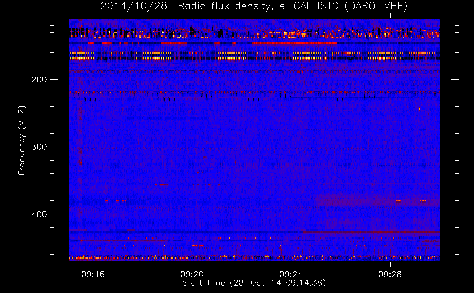This screenshot has height=293, width=474.
Task: Click the plot title '2014/10/28 Radio flux density, e-CALLISTO (DARO-VHF)'
Action: click(254, 6)
